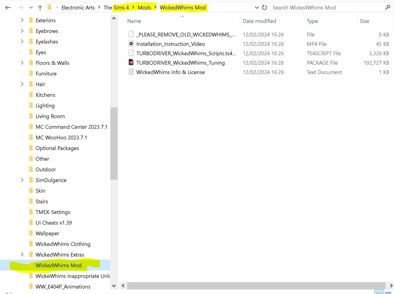Expand the Hair folder tree node
Image resolution: width=394 pixels, height=294 pixels.
22,84
